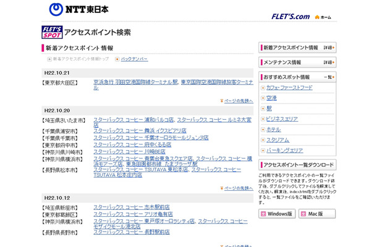Select the 駅 category link
This screenshot has height=247, width=377.
click(269, 109)
